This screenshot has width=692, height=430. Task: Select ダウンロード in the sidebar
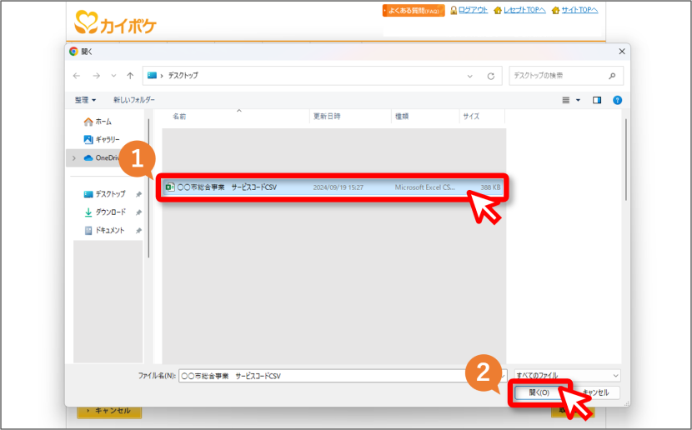[x=111, y=212]
